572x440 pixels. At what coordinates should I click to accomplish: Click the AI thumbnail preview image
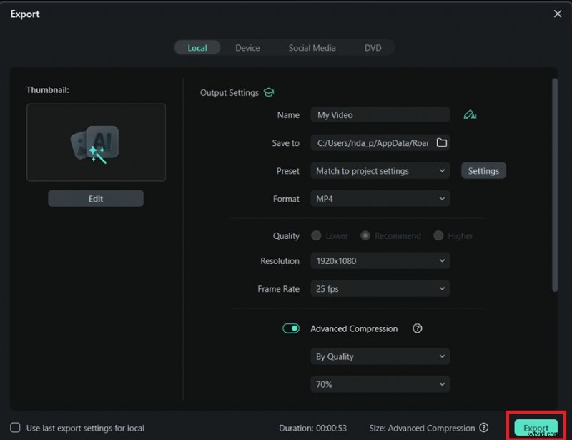(95, 142)
